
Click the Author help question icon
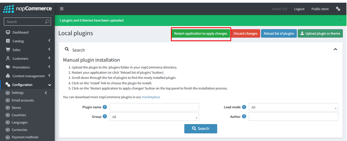(244, 116)
